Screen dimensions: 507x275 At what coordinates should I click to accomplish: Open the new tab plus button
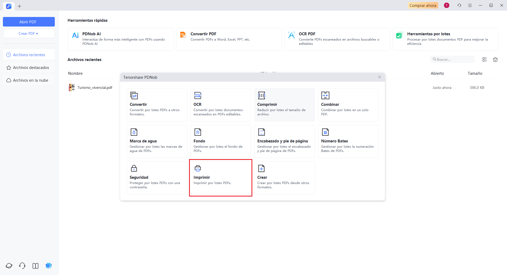pyautogui.click(x=19, y=6)
